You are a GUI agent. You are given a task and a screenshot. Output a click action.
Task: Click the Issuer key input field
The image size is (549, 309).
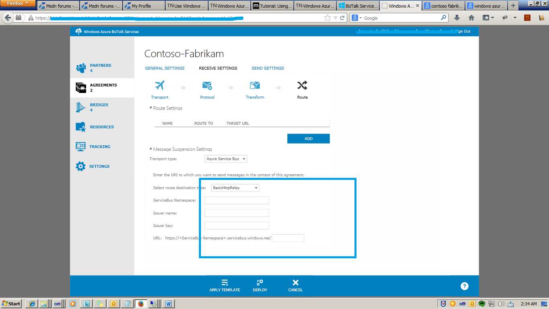[237, 225]
